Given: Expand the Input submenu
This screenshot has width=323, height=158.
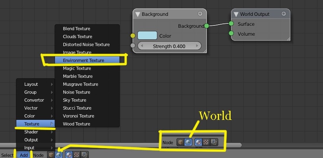Looking at the screenshot, I should 35,148.
